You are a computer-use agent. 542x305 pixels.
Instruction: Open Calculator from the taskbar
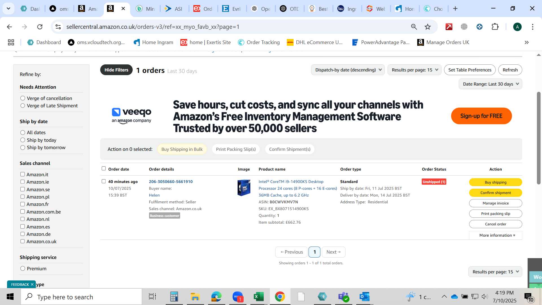click(x=174, y=297)
